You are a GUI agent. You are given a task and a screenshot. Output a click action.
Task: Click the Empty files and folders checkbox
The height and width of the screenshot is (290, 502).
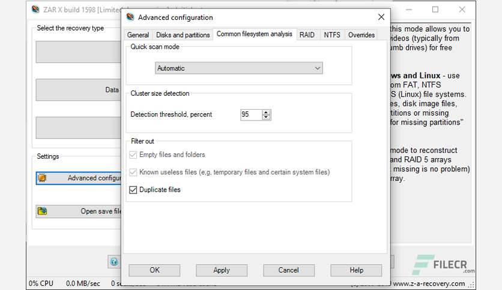133,155
